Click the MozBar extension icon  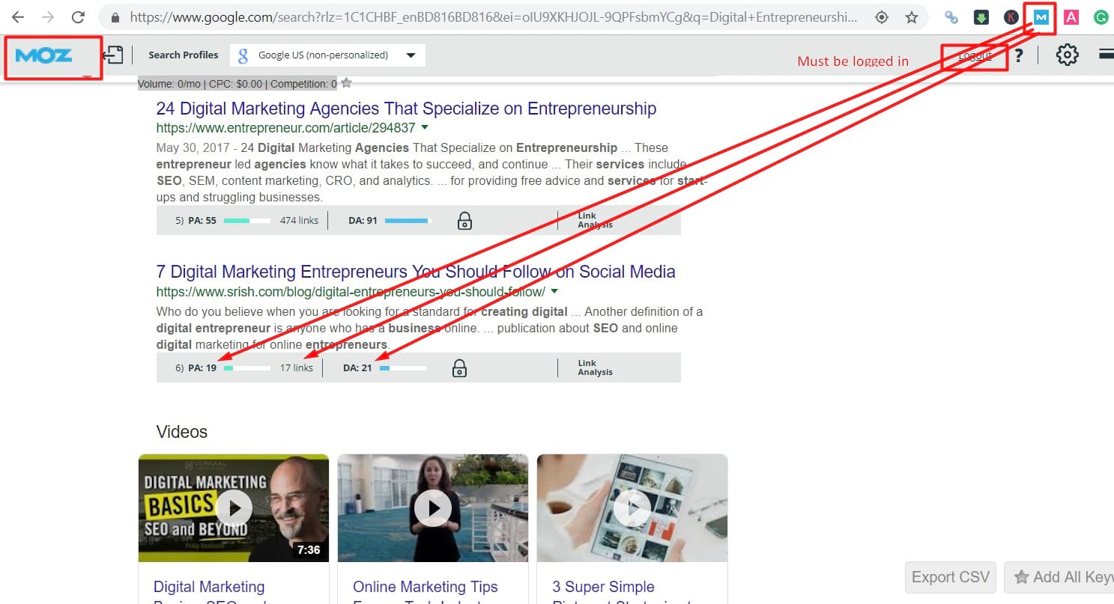coord(1041,16)
